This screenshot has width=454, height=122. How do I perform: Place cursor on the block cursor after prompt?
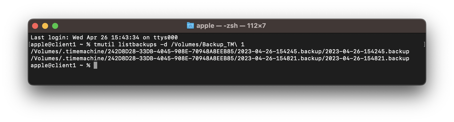[x=95, y=65]
